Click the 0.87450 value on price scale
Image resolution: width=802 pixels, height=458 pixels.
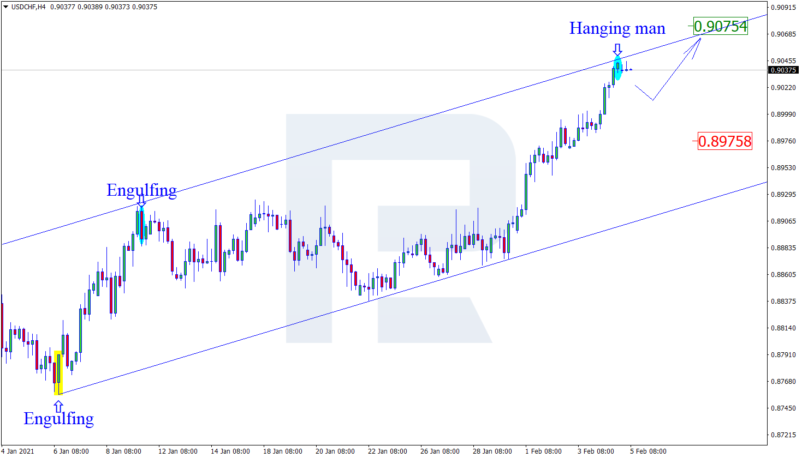click(x=783, y=408)
